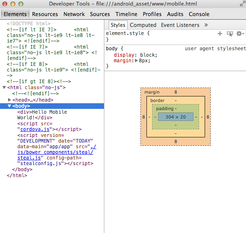Click the padding label in box model
Screen dimensions: 246x233
(165, 108)
